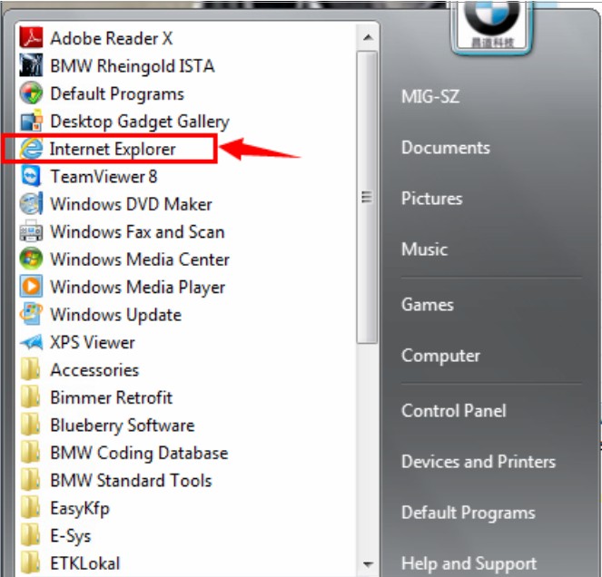
Task: Expand the Accessories folder icon
Action: point(30,369)
